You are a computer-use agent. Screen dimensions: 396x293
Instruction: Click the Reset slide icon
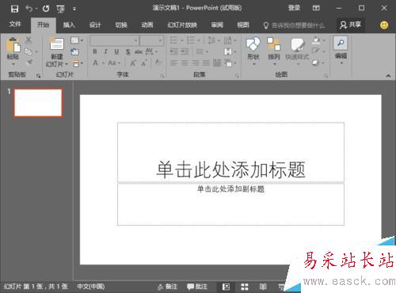pyautogui.click(x=75, y=51)
